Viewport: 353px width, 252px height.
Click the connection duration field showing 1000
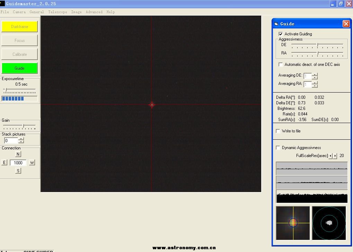point(18,163)
